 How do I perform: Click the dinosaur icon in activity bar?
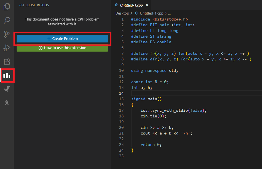(7, 89)
